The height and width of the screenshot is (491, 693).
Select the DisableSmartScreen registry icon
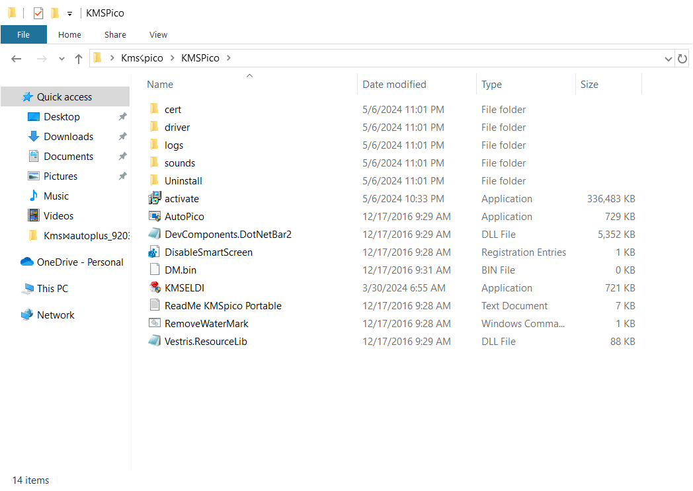[154, 252]
